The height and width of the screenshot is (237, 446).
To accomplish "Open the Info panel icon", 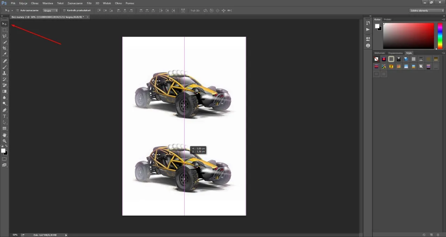I will pyautogui.click(x=368, y=45).
